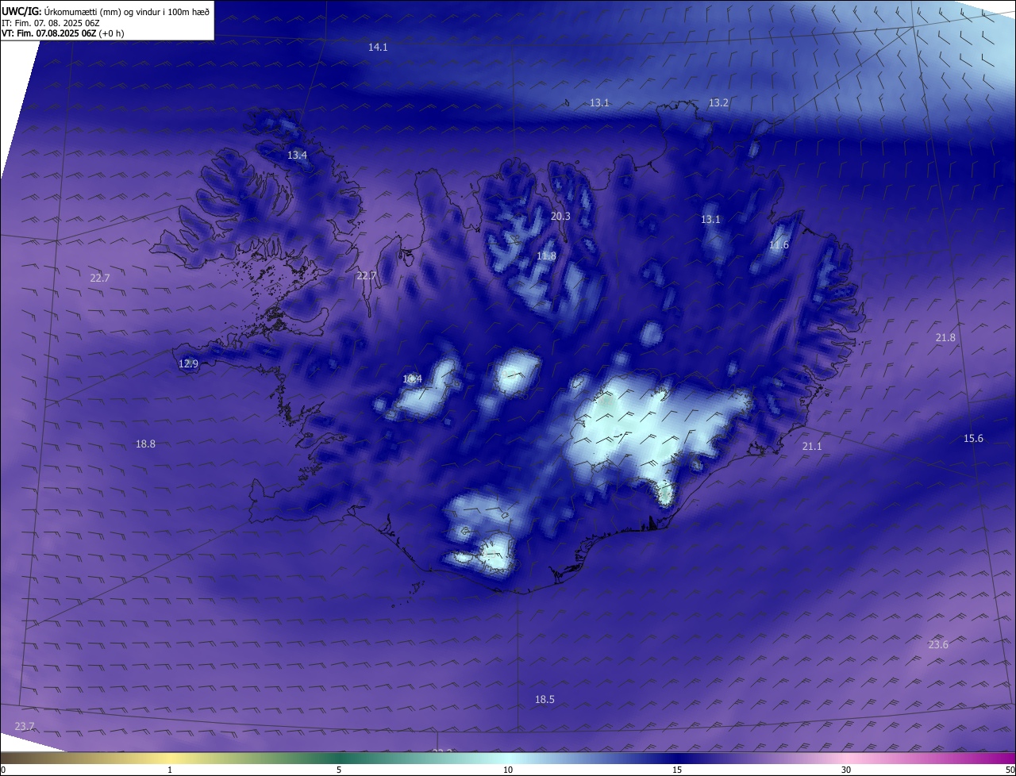Click the 15.6 value label
Viewport: 1016px width, 776px height.
click(973, 439)
